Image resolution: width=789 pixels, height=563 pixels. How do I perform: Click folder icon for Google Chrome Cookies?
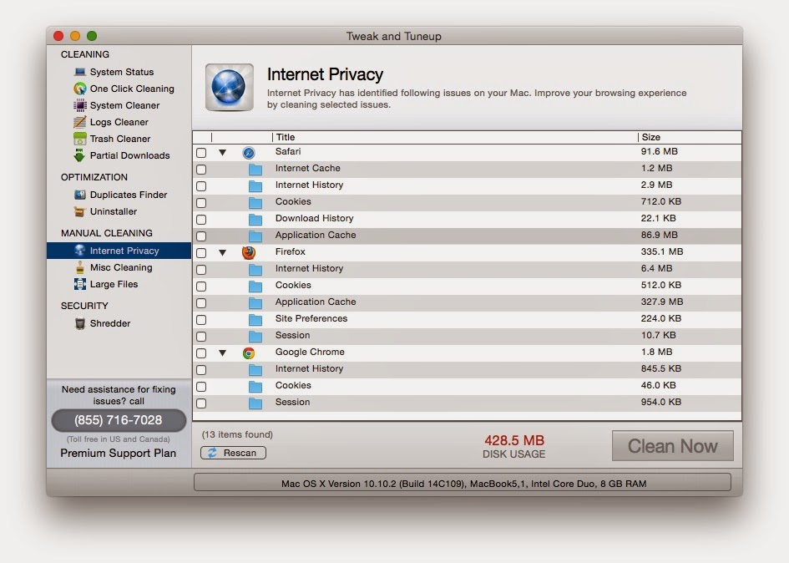tap(255, 386)
